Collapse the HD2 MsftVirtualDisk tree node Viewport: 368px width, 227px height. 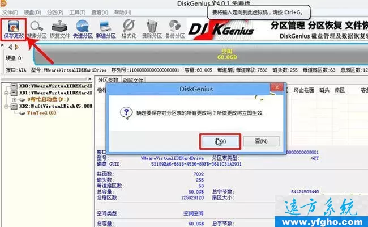(x=6, y=107)
